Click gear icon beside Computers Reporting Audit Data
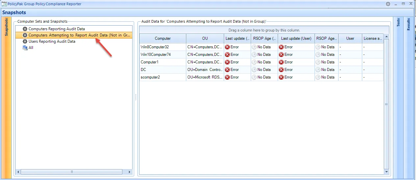 (25, 29)
